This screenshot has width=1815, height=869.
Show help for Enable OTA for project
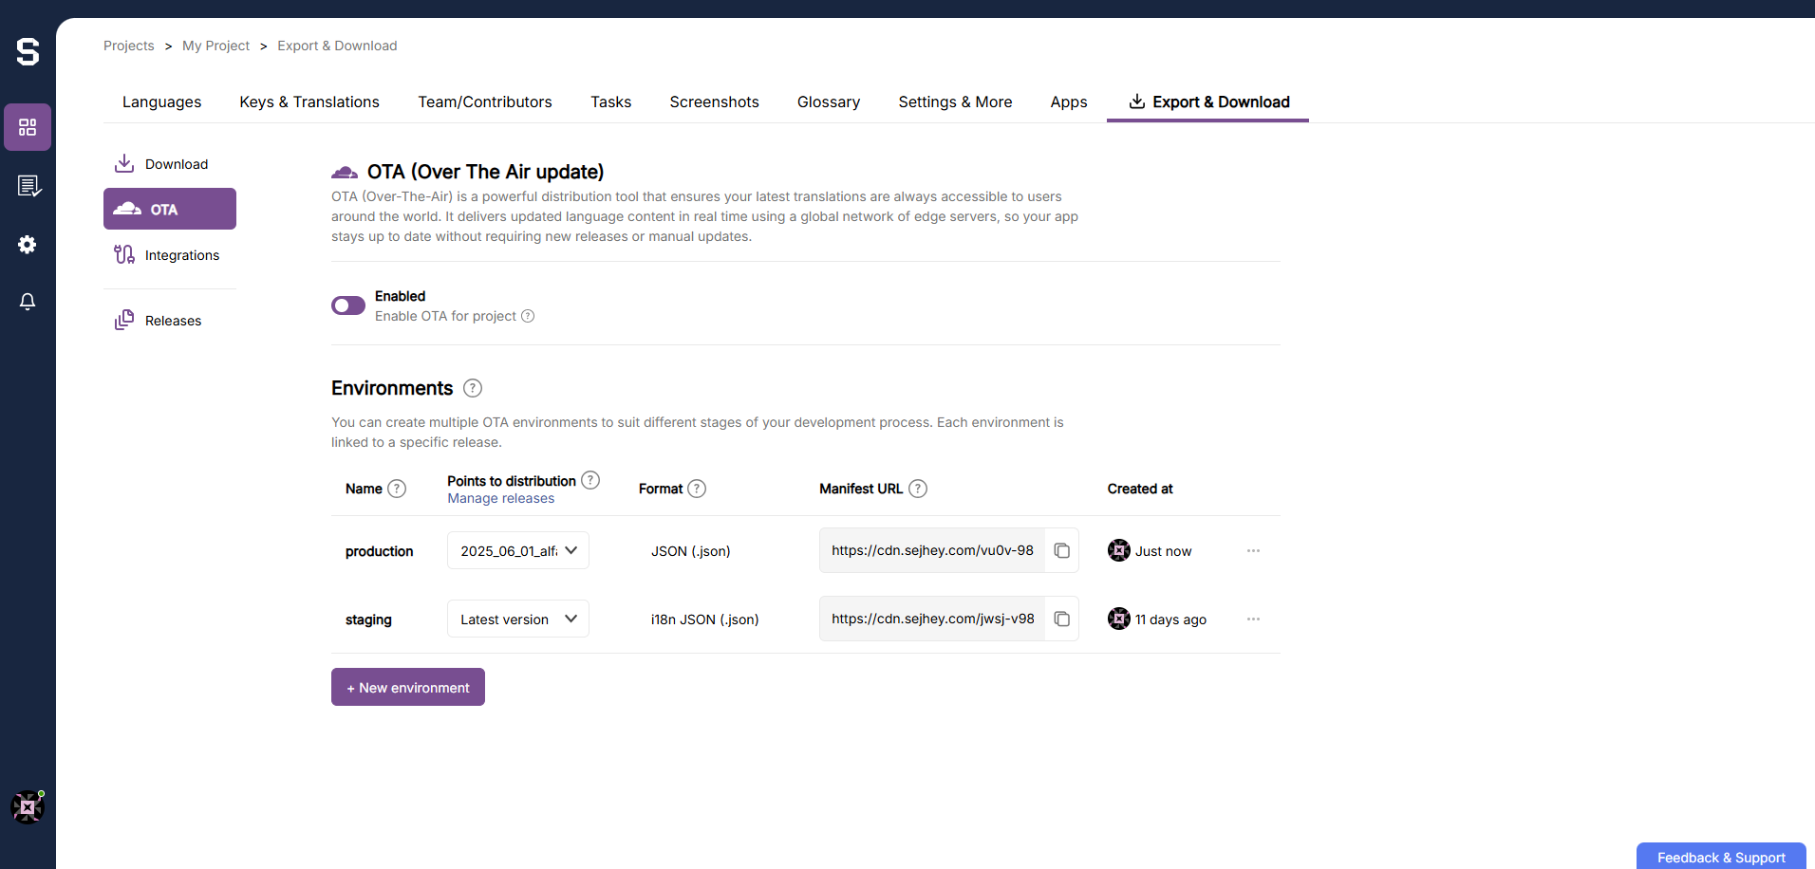pos(528,316)
